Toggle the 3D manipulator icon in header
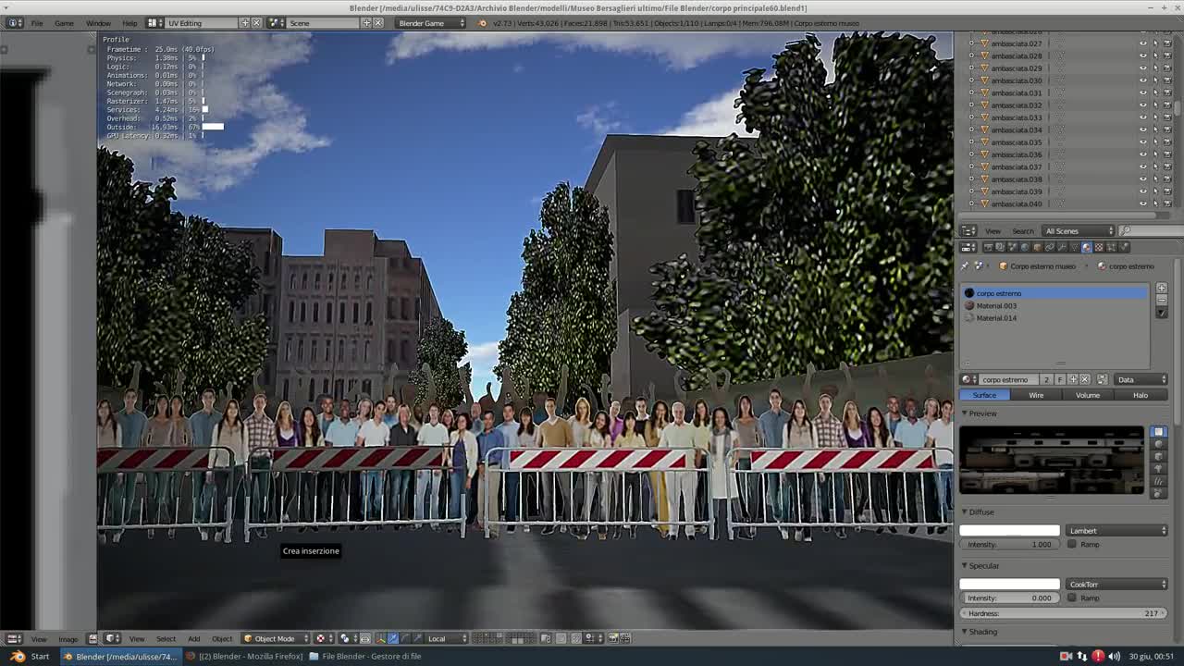The height and width of the screenshot is (666, 1184). click(x=380, y=638)
